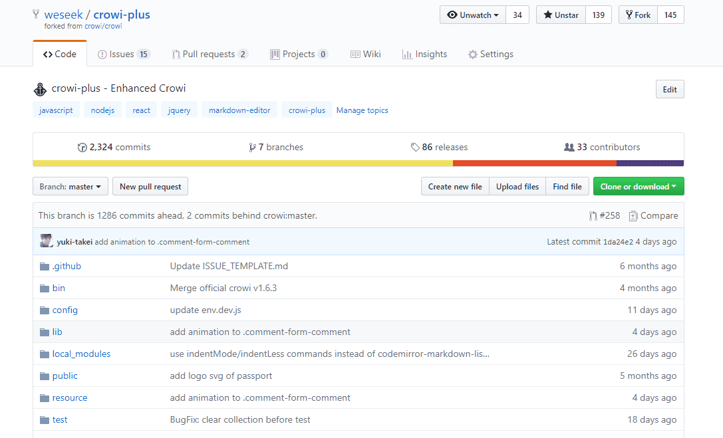Open pull request #258 icon link
Screen dimensions: 723x438
593,216
